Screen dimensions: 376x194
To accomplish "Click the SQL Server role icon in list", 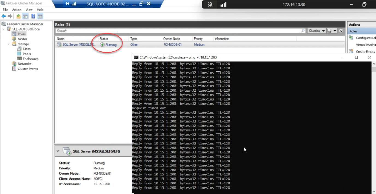I will (x=59, y=44).
